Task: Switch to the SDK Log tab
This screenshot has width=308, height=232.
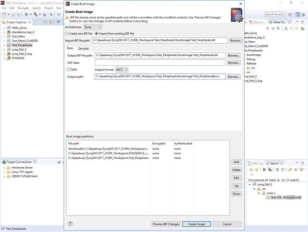Action: [x=255, y=163]
